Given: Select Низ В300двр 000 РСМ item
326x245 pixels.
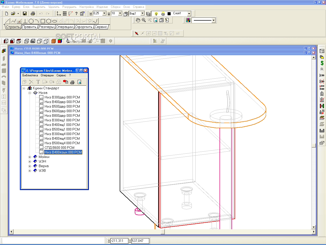Looking at the screenshot, I should pos(62,97).
